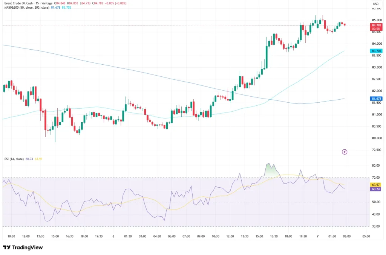Select the 07:30 time axis label
The width and height of the screenshot is (386, 255).
(x=186, y=236)
